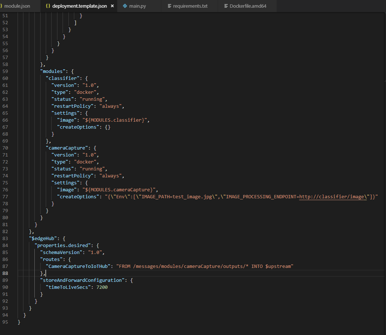Screen dimensions: 386x335
Task: Open the http://classifier/image link
Action: tap(332, 197)
